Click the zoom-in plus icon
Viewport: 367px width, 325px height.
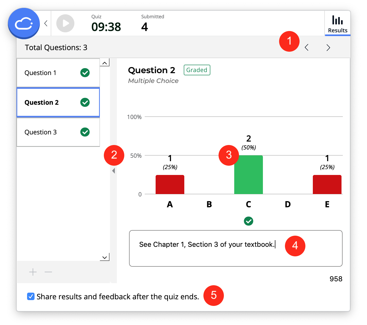click(33, 272)
